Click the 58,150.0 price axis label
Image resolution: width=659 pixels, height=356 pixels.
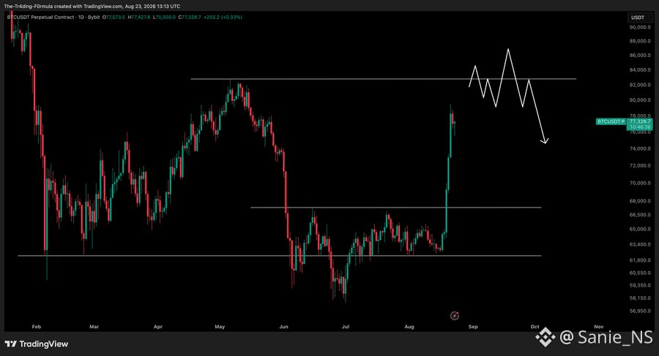tap(640, 298)
